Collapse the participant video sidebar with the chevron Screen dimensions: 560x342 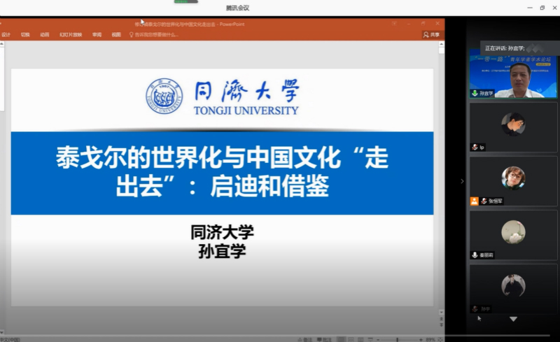tap(461, 181)
